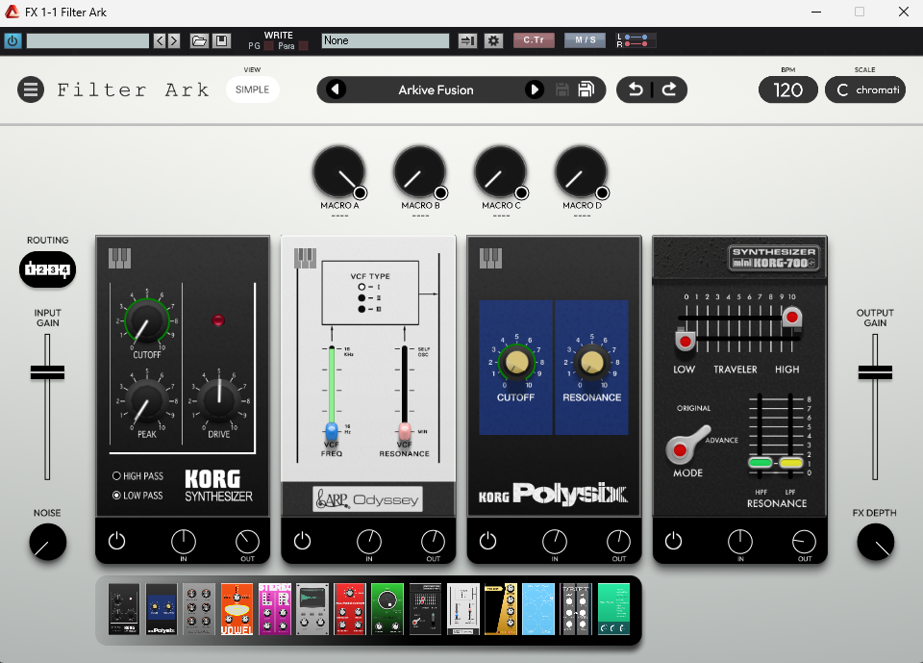Viewport: 923px width, 663px height.
Task: Open the routing 1234 selector
Action: click(47, 270)
